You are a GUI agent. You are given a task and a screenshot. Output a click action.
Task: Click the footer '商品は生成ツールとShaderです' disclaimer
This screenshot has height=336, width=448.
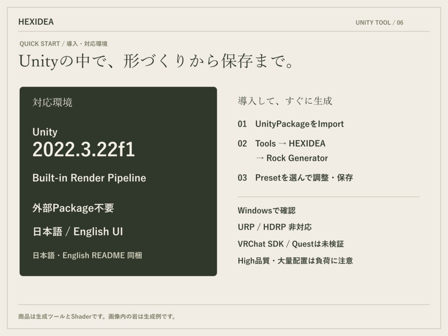click(97, 317)
